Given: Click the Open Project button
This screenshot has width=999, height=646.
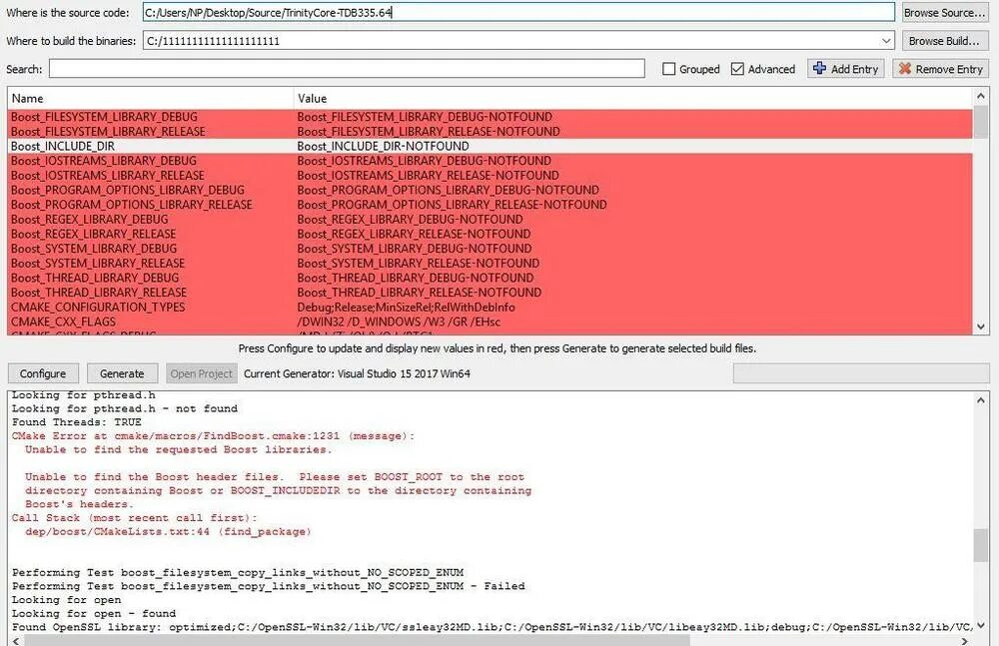Looking at the screenshot, I should (x=202, y=374).
